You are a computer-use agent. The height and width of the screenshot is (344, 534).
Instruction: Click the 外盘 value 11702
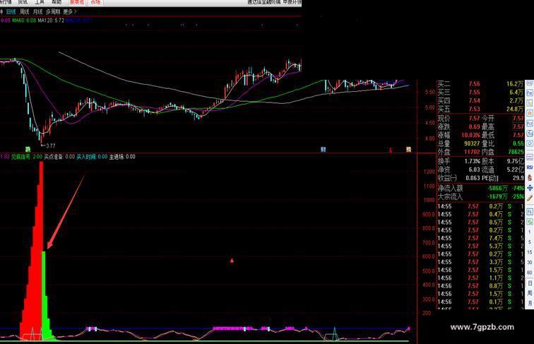[x=472, y=152]
